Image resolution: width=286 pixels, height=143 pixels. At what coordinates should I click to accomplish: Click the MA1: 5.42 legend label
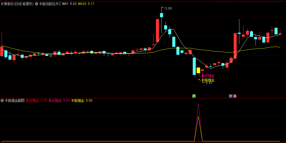click(x=69, y=4)
